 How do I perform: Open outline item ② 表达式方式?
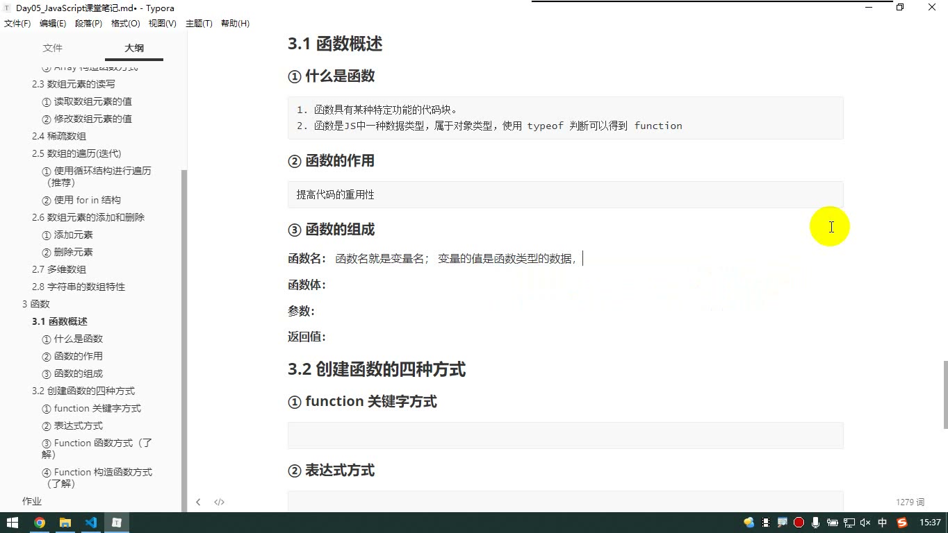pyautogui.click(x=72, y=425)
